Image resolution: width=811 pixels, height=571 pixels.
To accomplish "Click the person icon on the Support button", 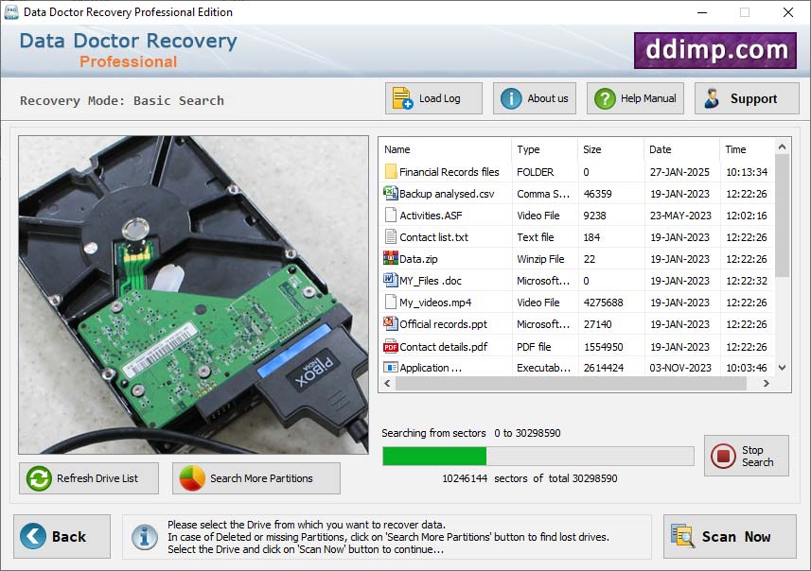I will click(x=711, y=97).
